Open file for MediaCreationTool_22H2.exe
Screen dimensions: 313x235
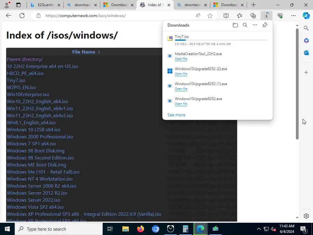181,59
